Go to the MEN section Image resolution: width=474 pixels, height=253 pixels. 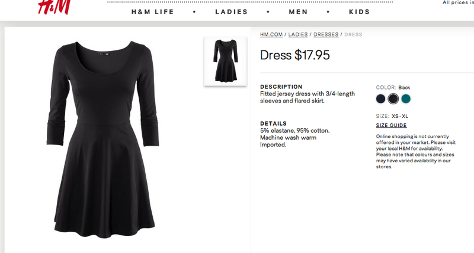point(299,12)
